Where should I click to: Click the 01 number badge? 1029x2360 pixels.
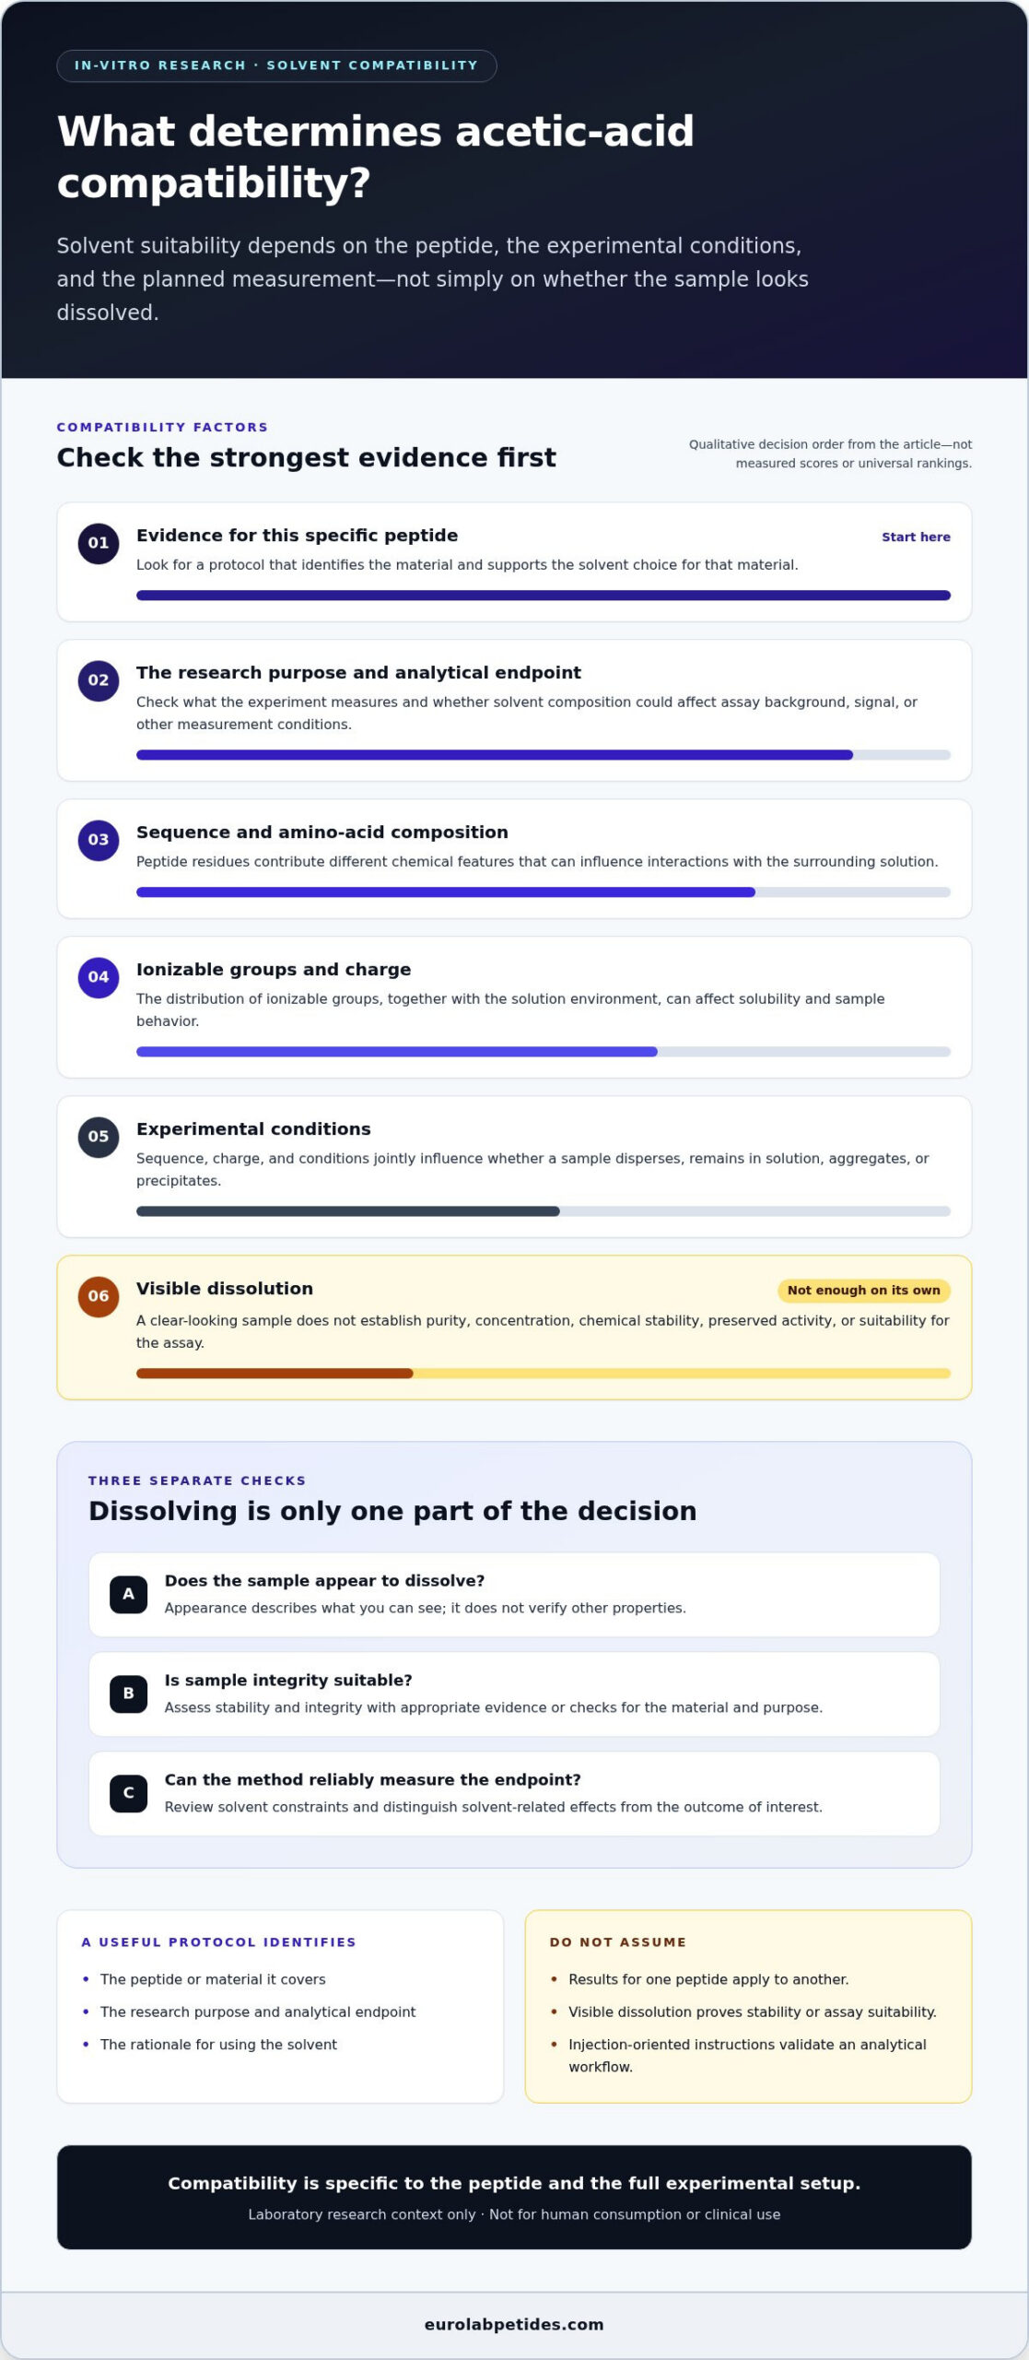click(x=99, y=543)
